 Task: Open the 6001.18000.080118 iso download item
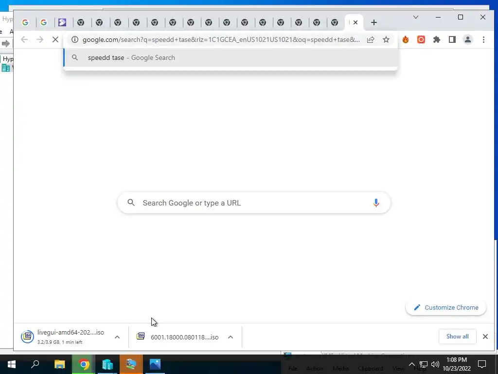click(178, 337)
